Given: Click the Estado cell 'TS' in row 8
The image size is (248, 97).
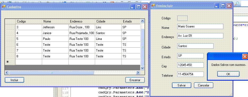Looking at the screenshot, I should point(131,56).
